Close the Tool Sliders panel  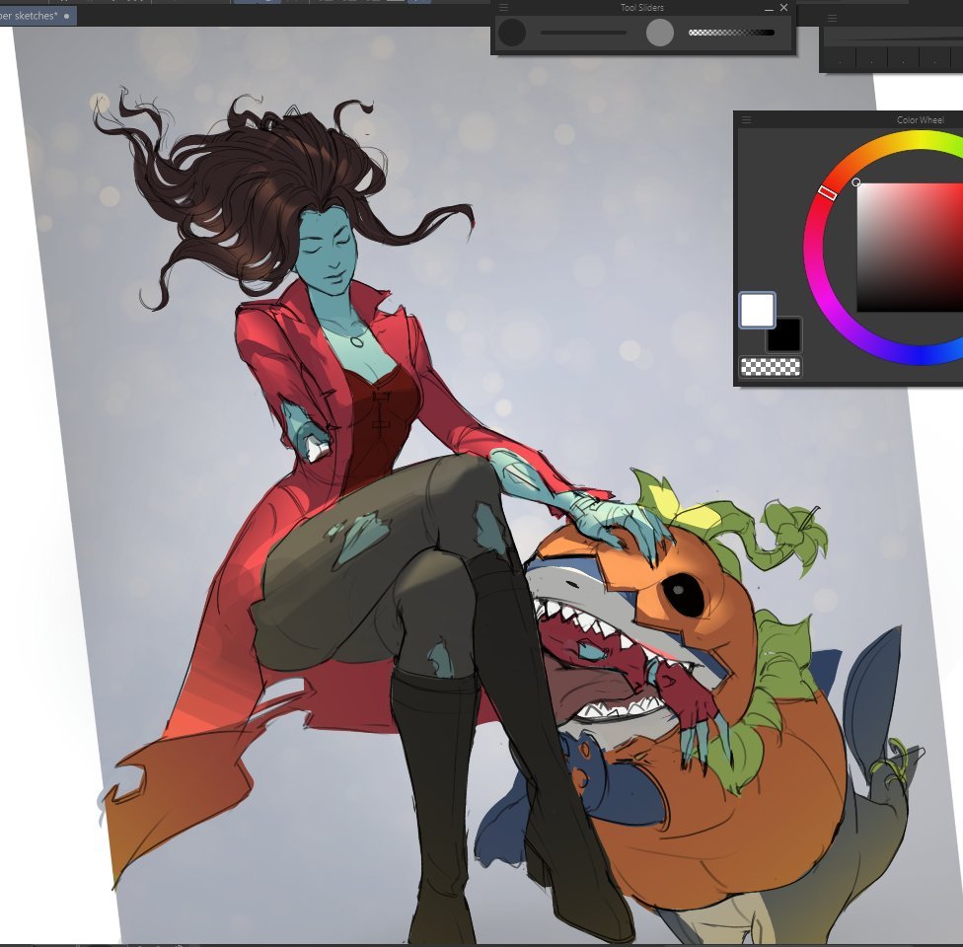click(783, 7)
